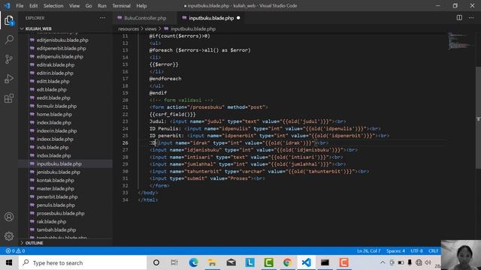
Task: Click CRLF end of line setting
Action: 433,250
